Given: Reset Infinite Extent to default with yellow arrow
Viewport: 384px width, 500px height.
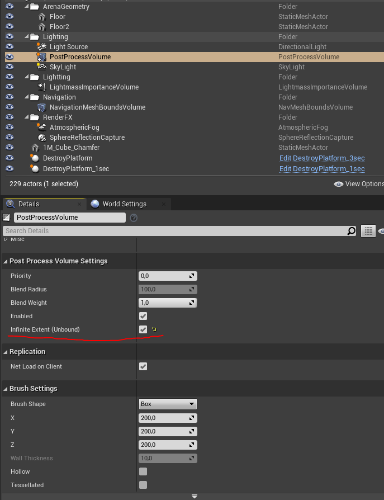Looking at the screenshot, I should [154, 329].
